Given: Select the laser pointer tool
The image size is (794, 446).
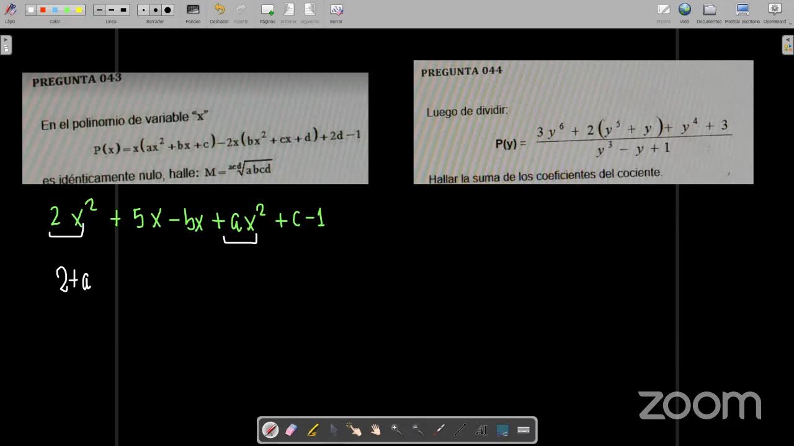Looking at the screenshot, I should pos(439,430).
